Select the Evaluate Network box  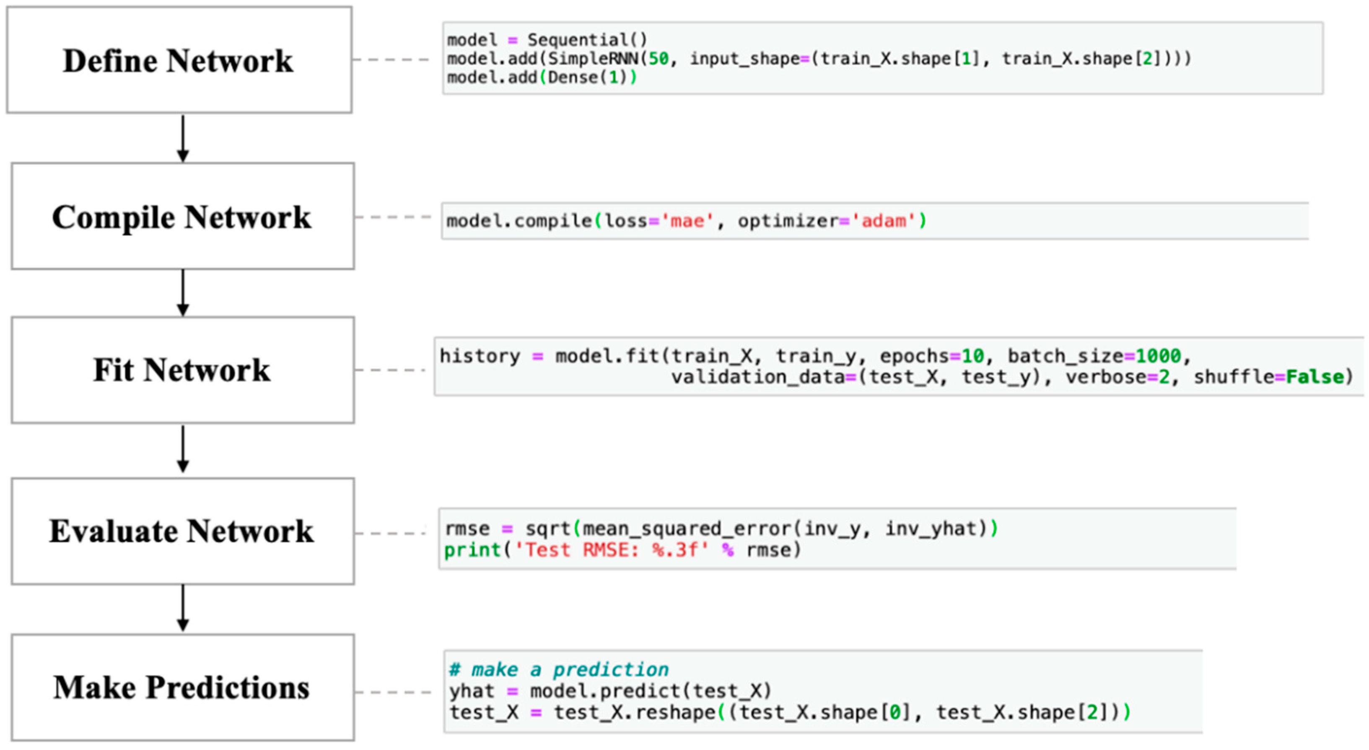(182, 530)
